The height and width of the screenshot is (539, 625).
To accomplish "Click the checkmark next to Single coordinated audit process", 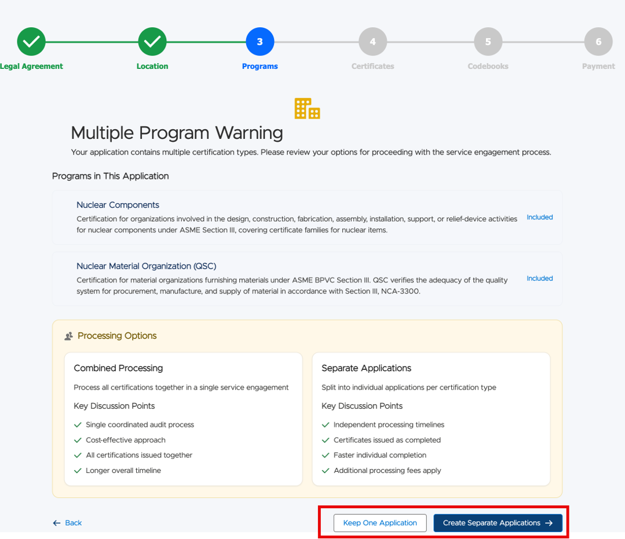I will pyautogui.click(x=78, y=425).
